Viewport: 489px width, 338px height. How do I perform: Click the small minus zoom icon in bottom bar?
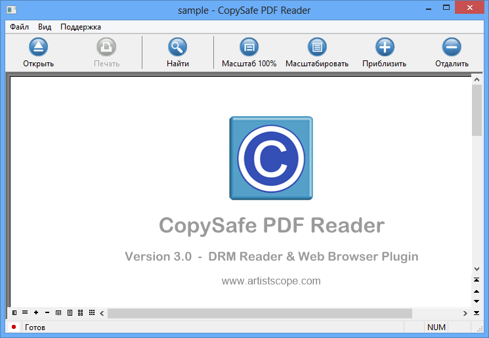tap(47, 312)
